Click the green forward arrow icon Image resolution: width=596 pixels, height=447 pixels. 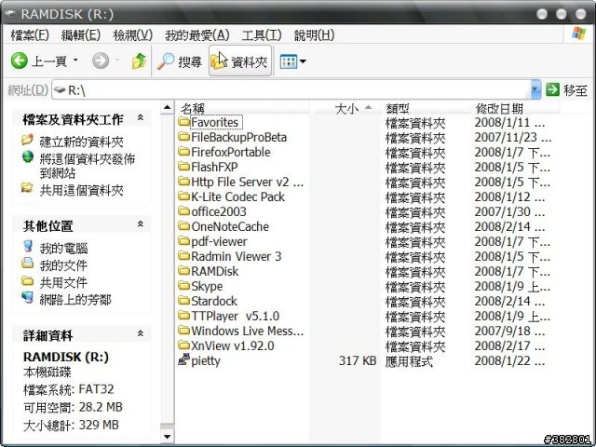point(101,61)
